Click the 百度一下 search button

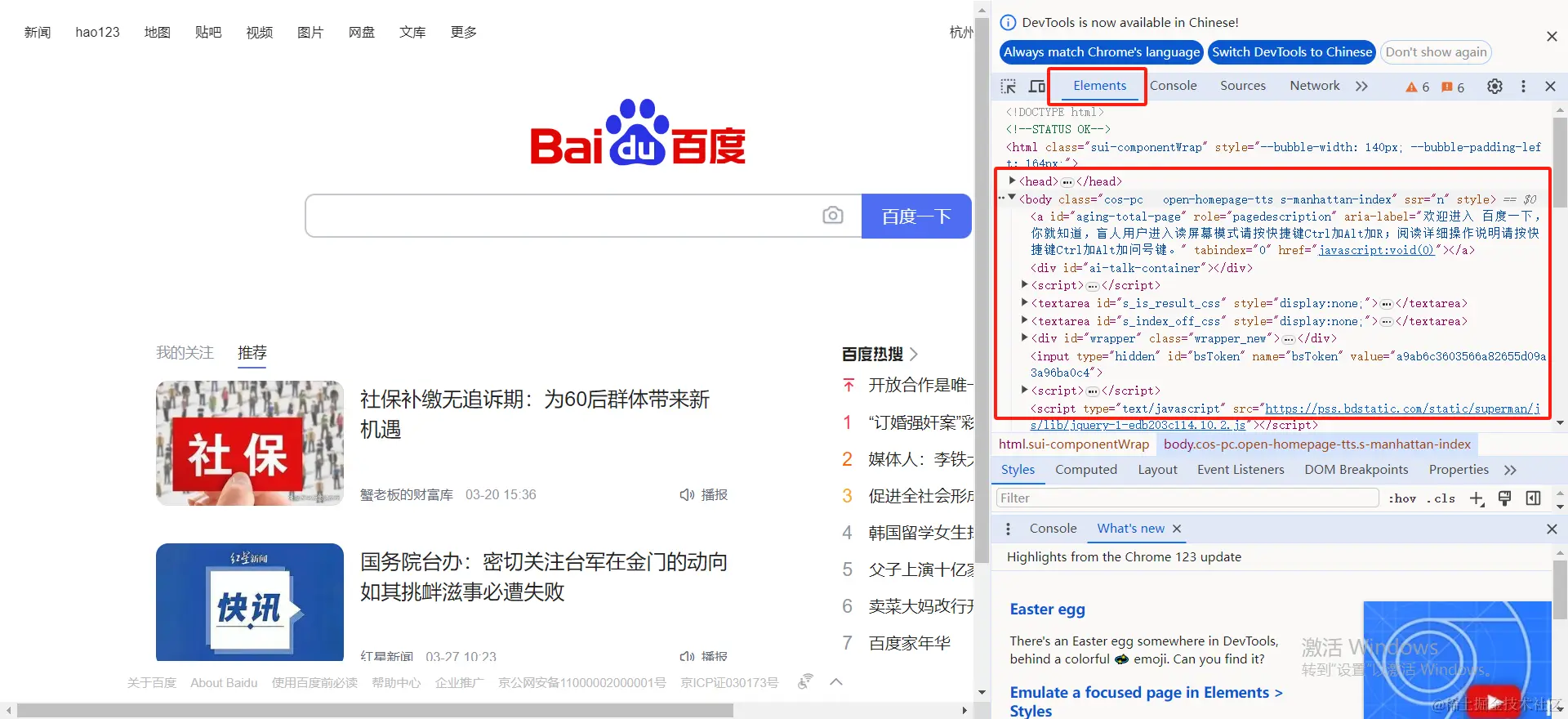coord(916,216)
